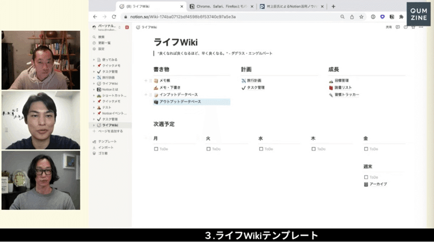The width and height of the screenshot is (434, 242).
Task: Check the ToDo box under 水
Action: tap(261, 149)
